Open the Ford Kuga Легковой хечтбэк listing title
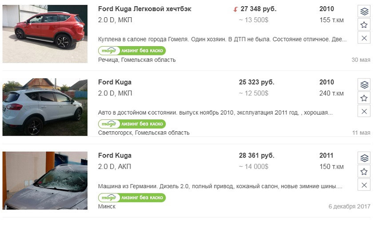Viewport: 382px width, 229px height. click(144, 9)
